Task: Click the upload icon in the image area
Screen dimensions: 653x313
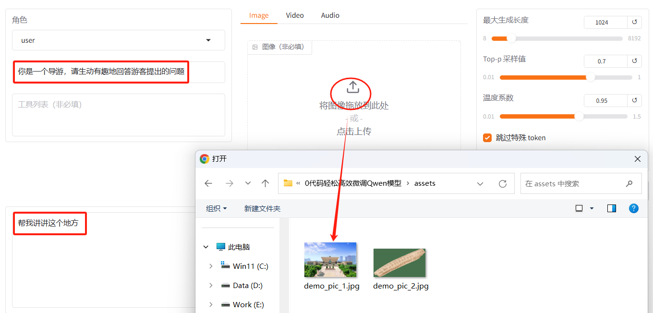Action: pyautogui.click(x=353, y=87)
